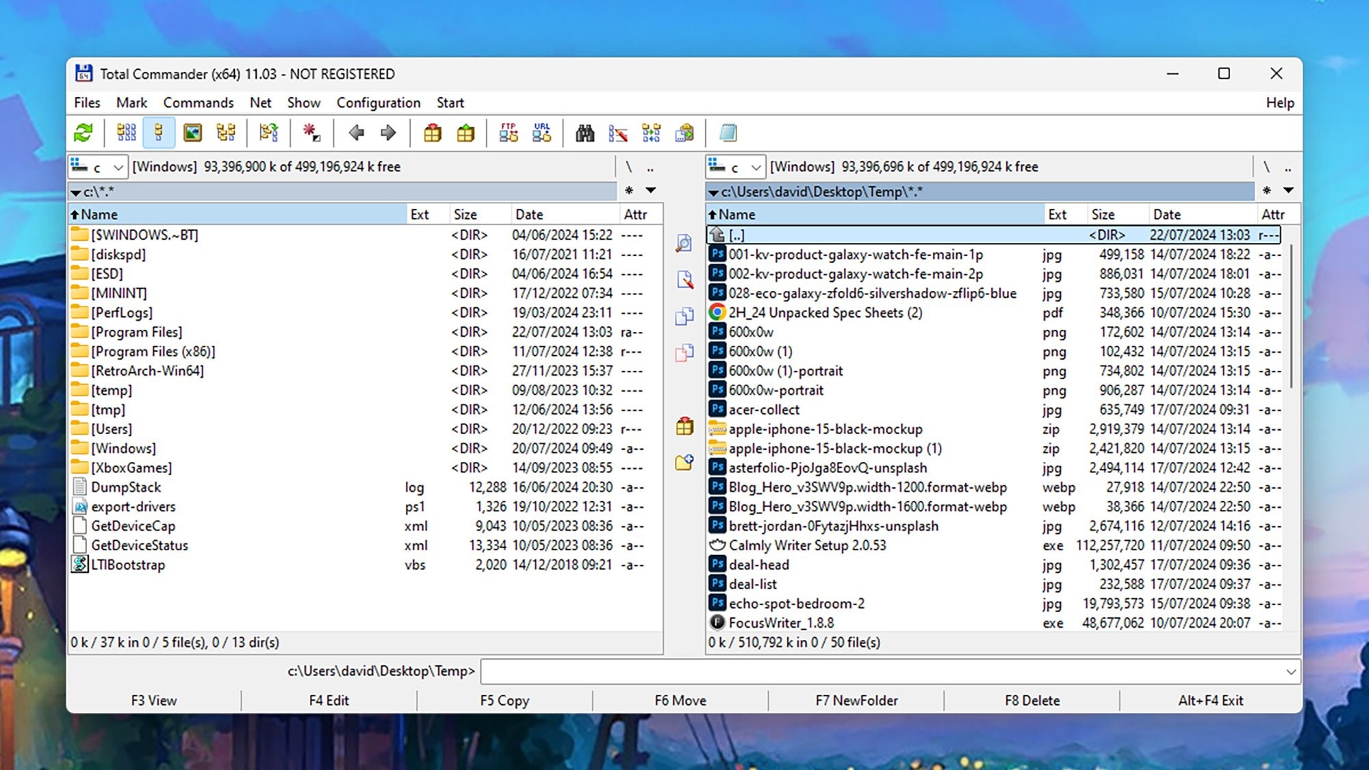Image resolution: width=1369 pixels, height=770 pixels.
Task: Select the [..] parent directory row
Action: [994, 235]
